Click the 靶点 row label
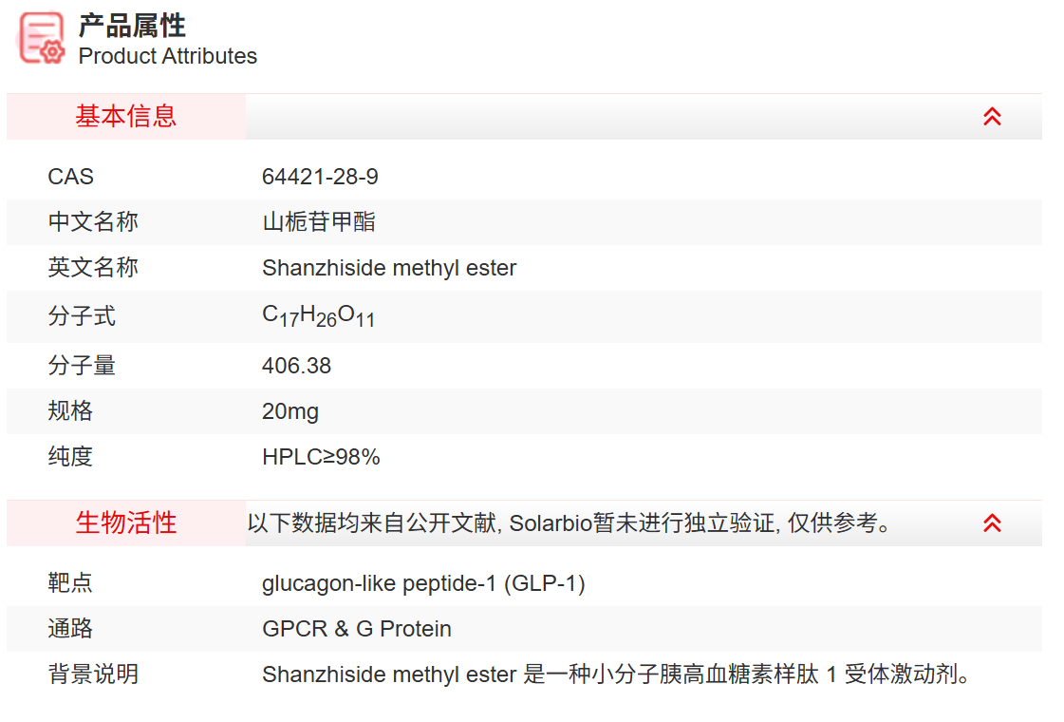Image resolution: width=1064 pixels, height=722 pixels. point(70,583)
